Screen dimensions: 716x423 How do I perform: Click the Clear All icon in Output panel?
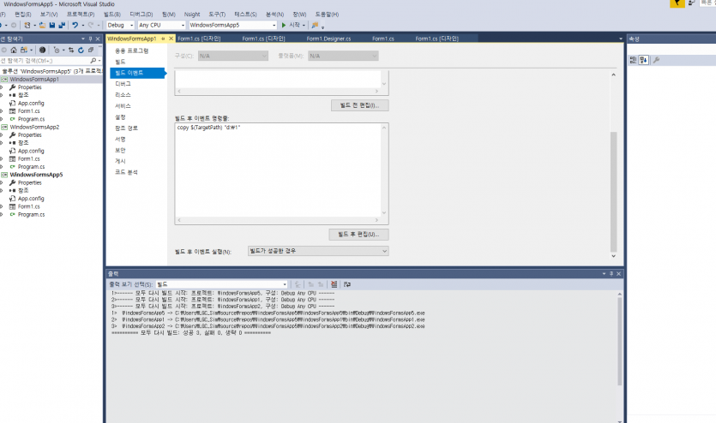coord(334,284)
